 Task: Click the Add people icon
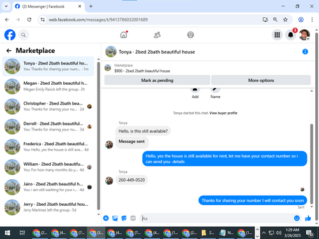[195, 89]
